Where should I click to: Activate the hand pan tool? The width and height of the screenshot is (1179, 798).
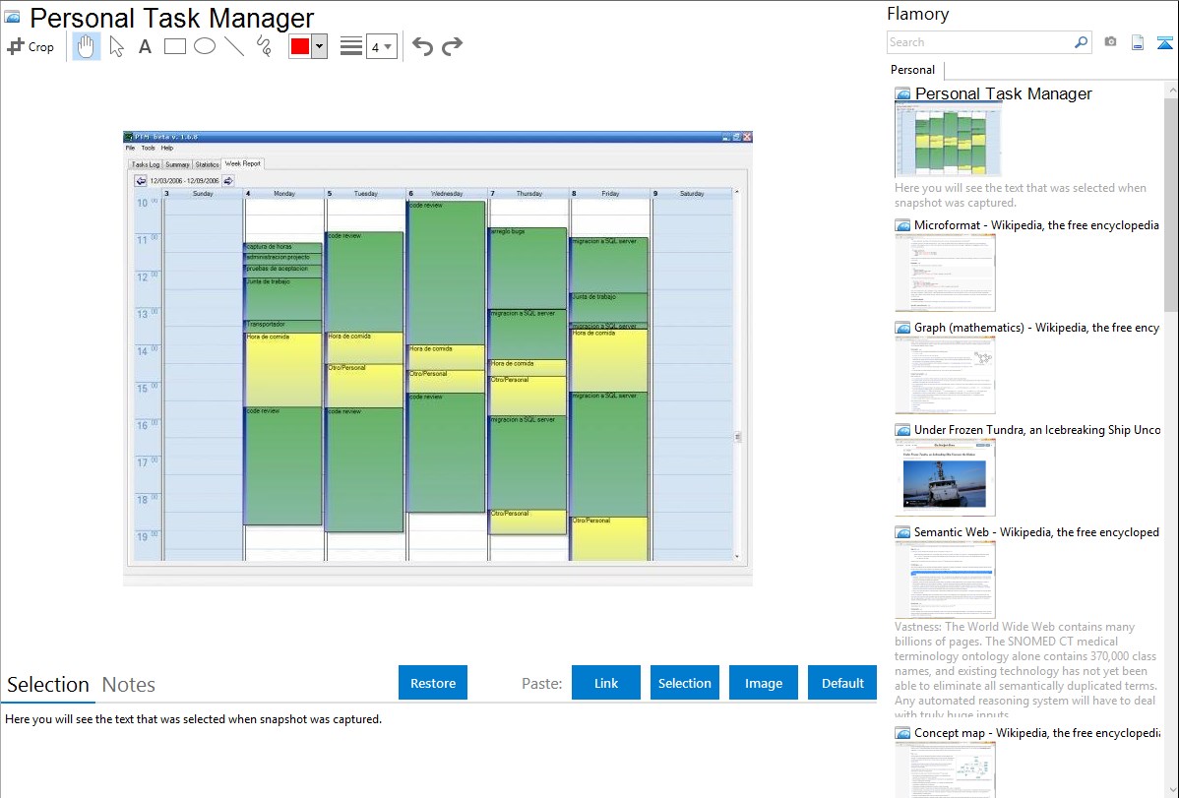coord(86,46)
